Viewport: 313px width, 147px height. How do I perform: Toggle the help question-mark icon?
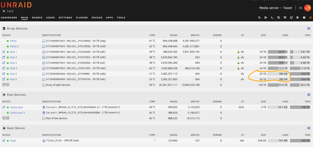point(304,17)
